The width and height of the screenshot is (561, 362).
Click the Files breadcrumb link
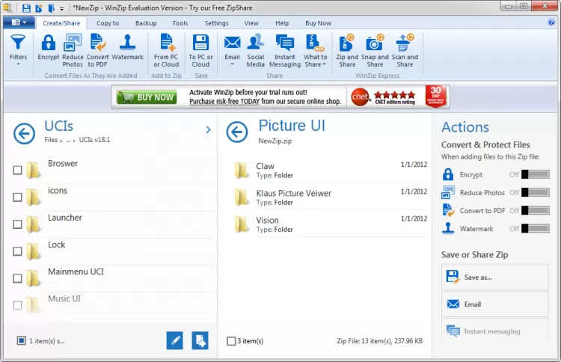click(x=51, y=140)
